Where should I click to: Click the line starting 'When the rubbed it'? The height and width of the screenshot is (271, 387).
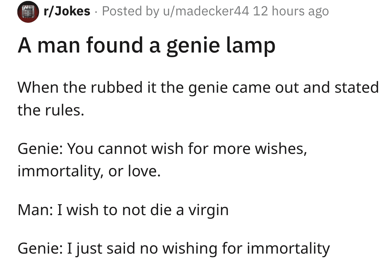coord(198,87)
